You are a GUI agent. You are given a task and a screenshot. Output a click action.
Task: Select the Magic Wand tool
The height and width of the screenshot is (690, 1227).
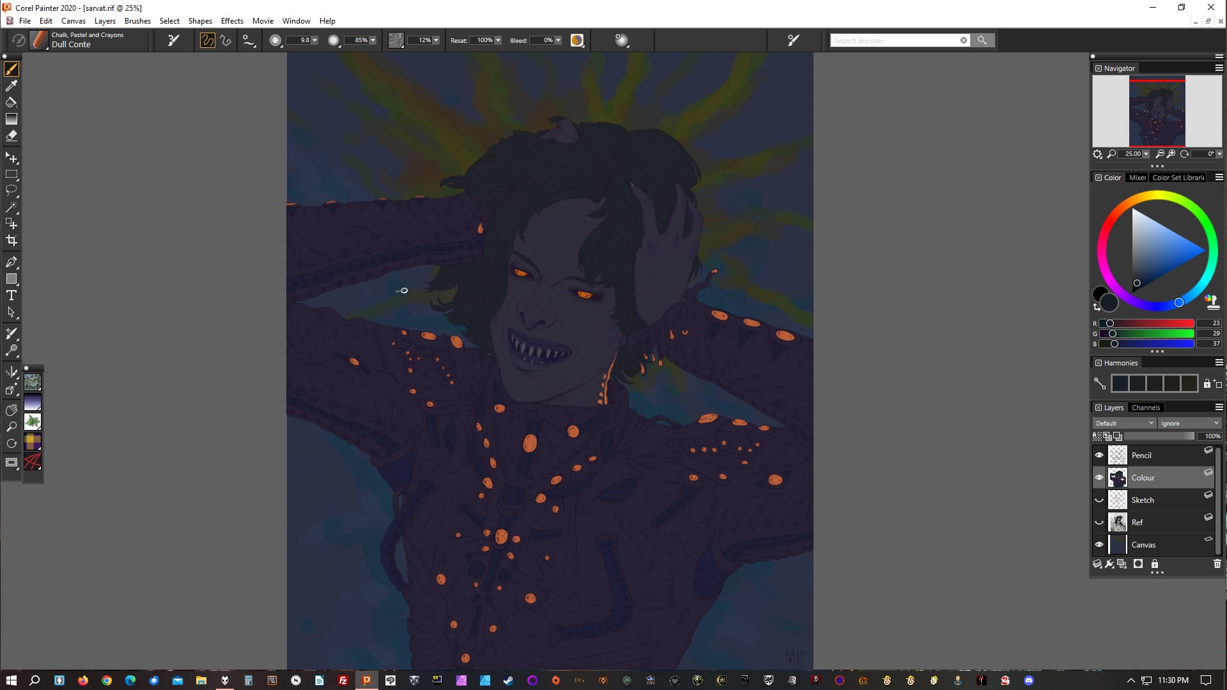click(x=12, y=207)
